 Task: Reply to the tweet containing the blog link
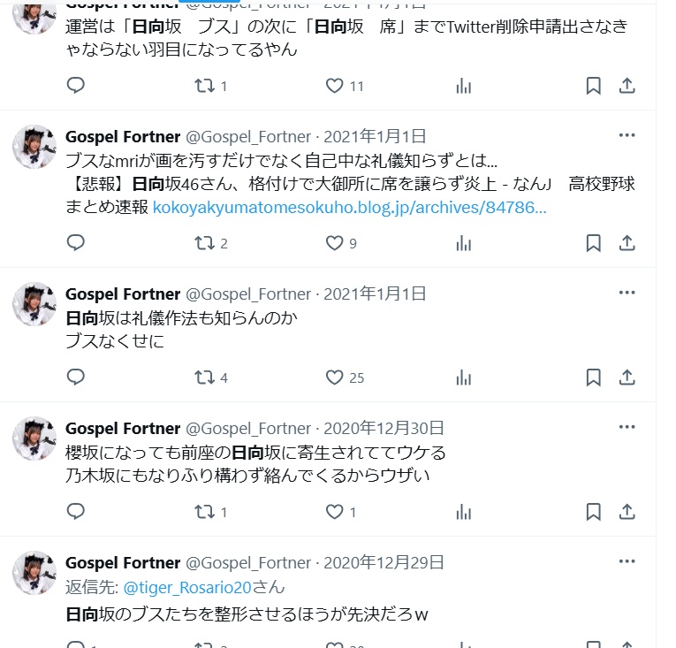click(76, 243)
